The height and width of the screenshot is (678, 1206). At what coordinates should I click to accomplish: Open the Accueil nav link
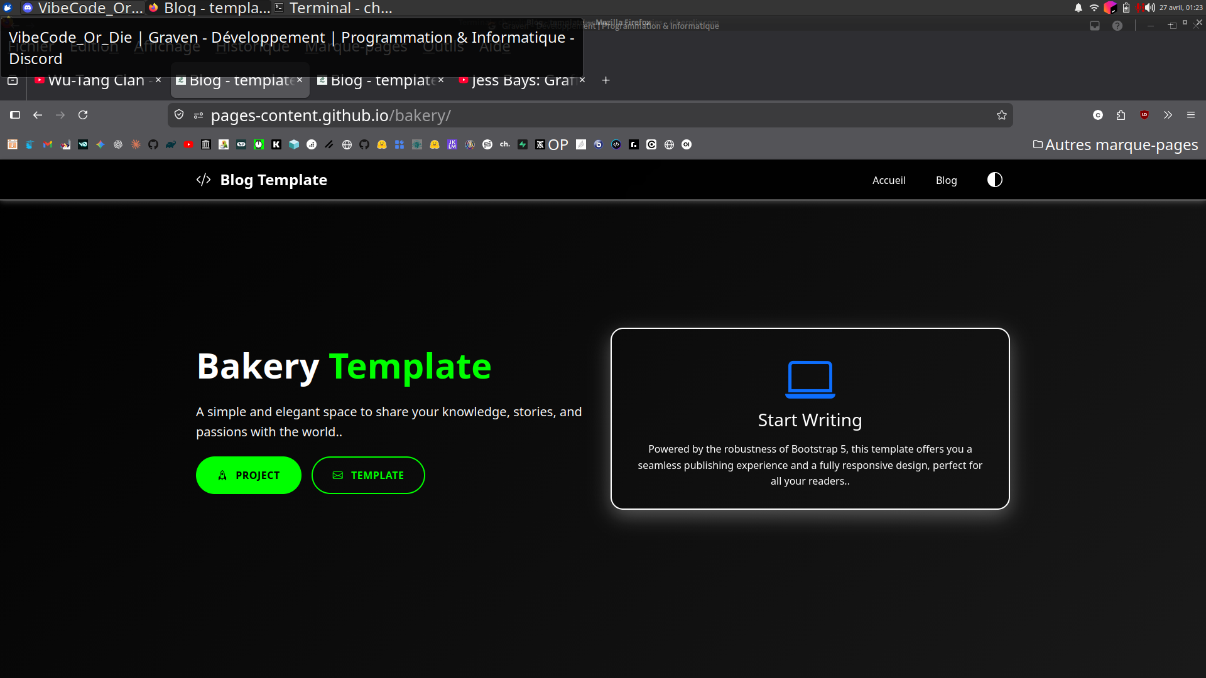(x=888, y=180)
